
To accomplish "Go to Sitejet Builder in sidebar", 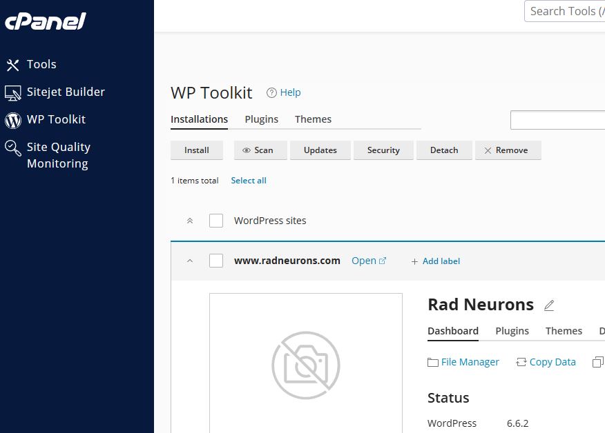I will [66, 92].
